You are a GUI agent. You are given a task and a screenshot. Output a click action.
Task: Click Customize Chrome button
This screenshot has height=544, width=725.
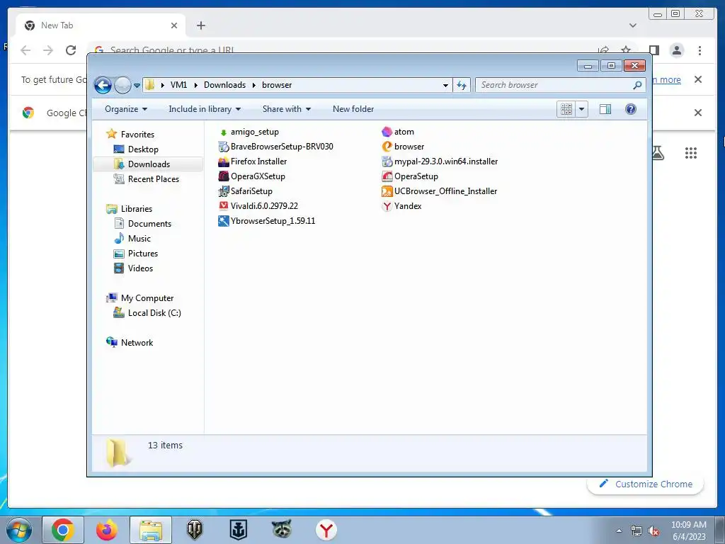(x=646, y=484)
